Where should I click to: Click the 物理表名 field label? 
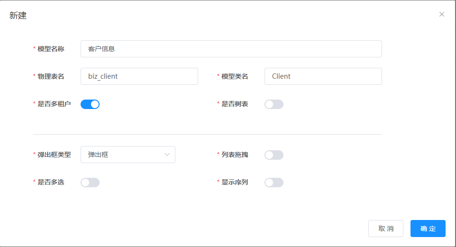coord(51,76)
